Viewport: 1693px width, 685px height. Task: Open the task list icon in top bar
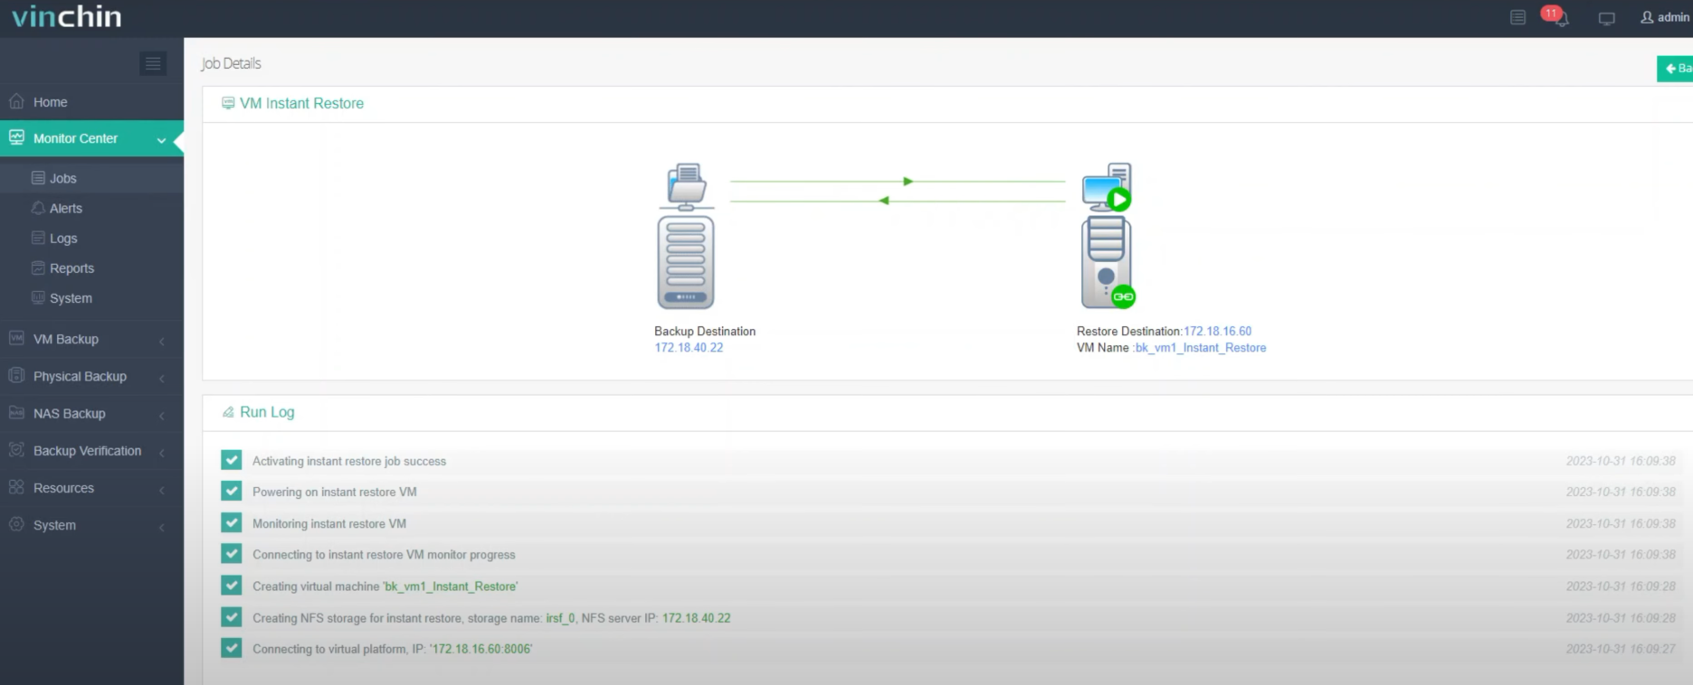click(1518, 17)
